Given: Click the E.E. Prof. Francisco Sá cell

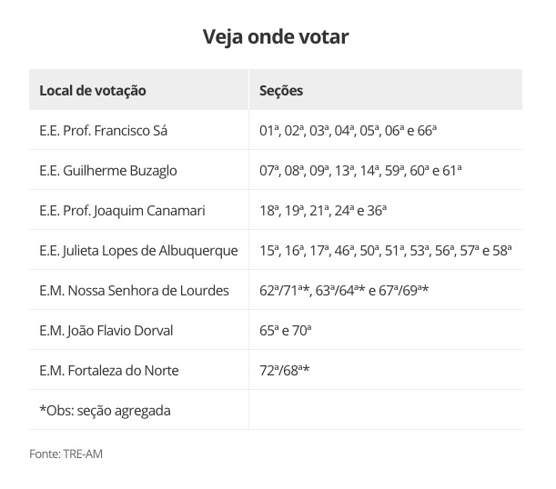Looking at the screenshot, I should (x=104, y=131).
